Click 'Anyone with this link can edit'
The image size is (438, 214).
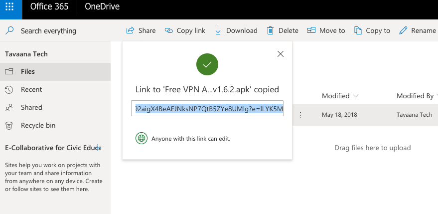pos(191,139)
